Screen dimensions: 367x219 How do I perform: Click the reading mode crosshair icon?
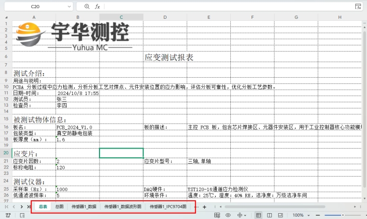click(240, 215)
